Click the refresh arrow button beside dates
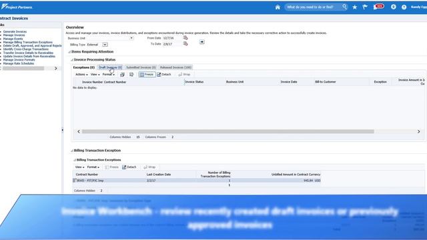 pos(201,41)
